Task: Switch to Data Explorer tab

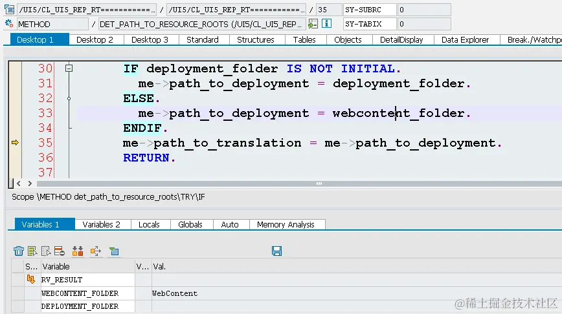Action: pos(466,39)
